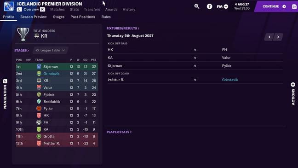
Task: Click the Stjarnan club badge in the table
Action: coord(39,67)
